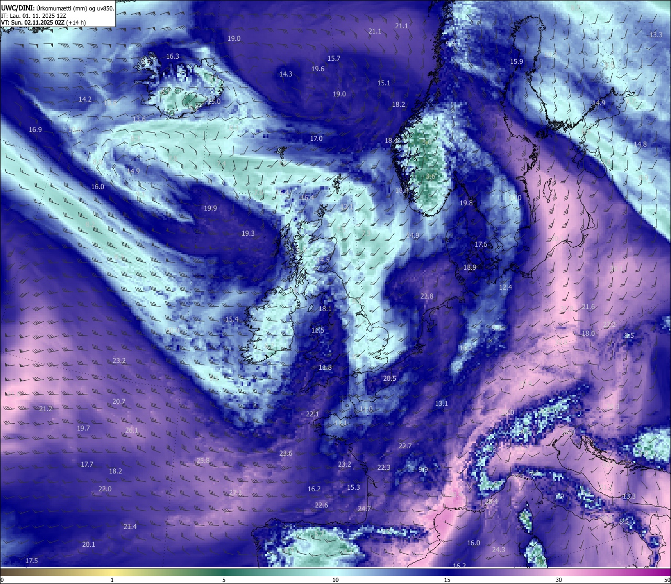The width and height of the screenshot is (671, 584).
Task: Click the 17.7 map value
Action: click(x=87, y=465)
